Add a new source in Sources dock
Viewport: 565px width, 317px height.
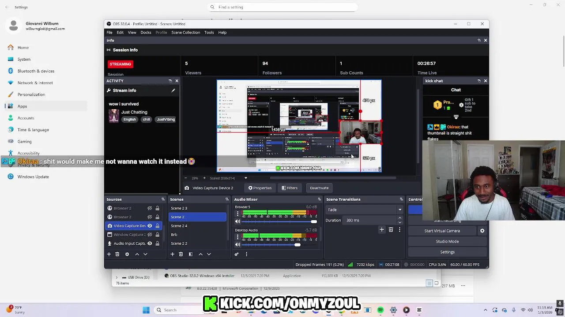click(x=109, y=254)
